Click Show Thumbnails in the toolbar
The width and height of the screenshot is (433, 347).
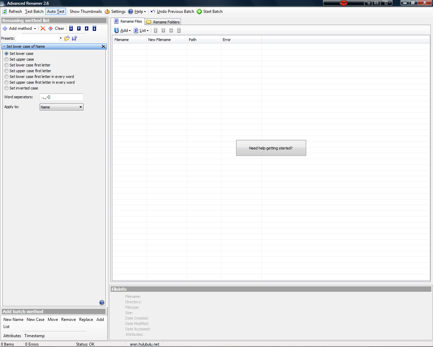point(86,12)
